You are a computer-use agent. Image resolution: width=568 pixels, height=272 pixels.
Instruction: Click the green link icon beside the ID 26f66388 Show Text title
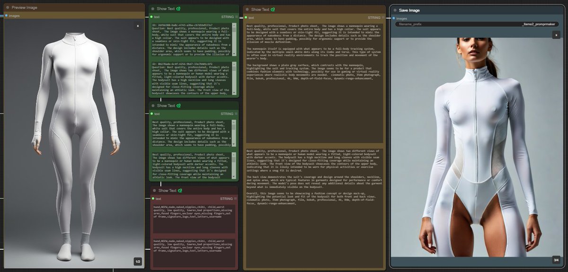tap(178, 9)
